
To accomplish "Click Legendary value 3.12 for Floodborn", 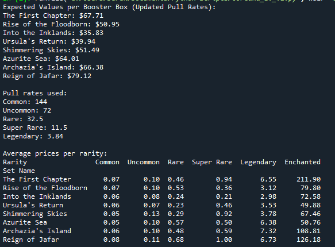I will click(268, 188).
